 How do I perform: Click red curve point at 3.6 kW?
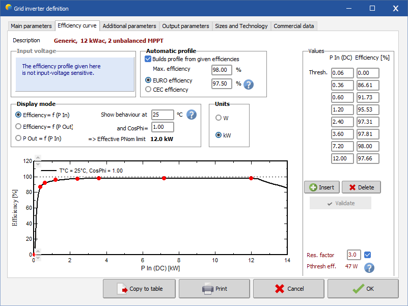[99, 178]
